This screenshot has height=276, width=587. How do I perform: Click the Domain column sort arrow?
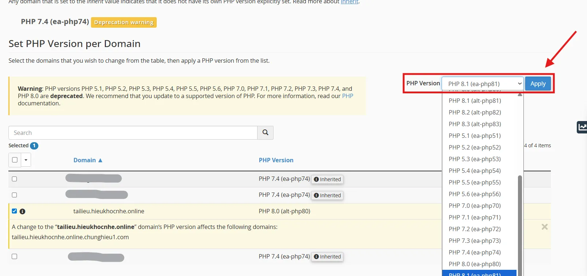(100, 160)
